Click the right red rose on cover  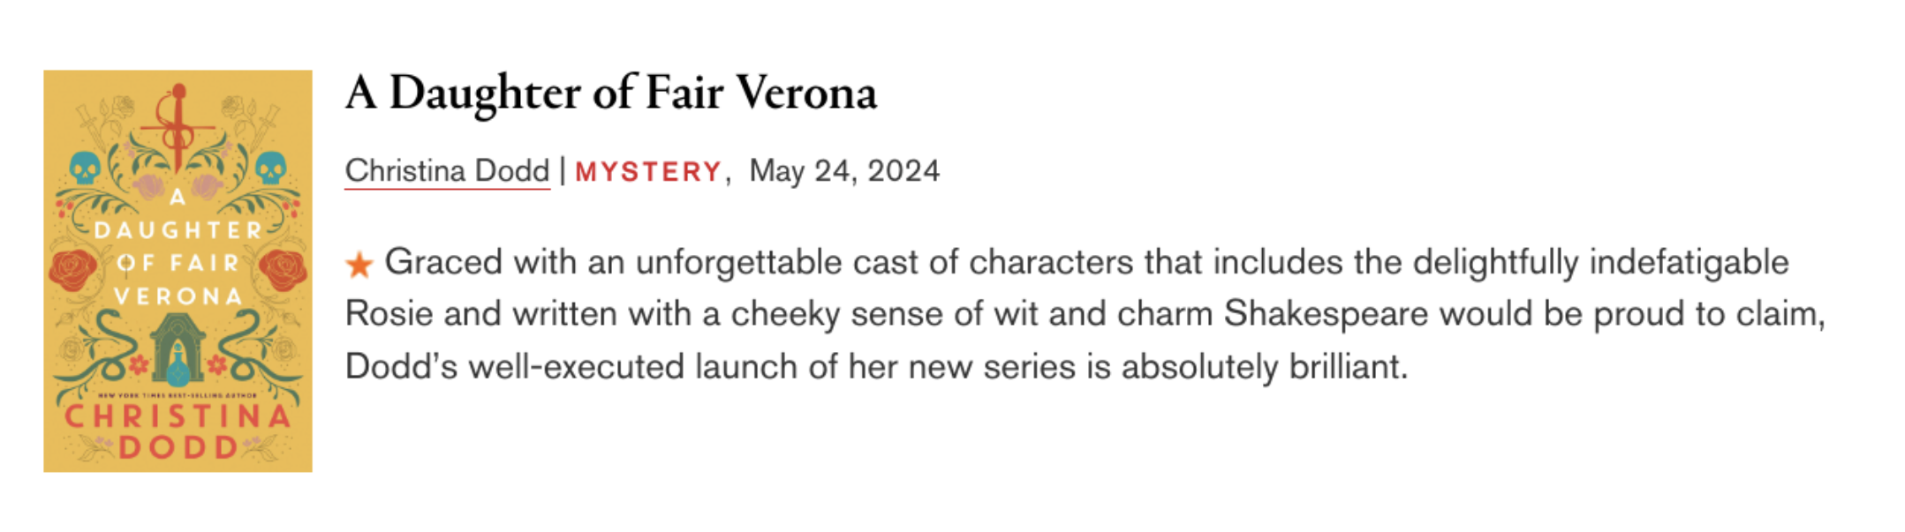coord(283,269)
